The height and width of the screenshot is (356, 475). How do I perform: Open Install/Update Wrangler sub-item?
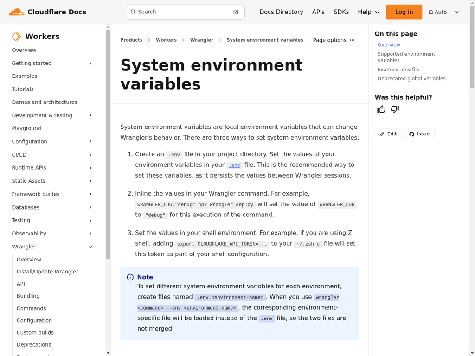coord(47,272)
